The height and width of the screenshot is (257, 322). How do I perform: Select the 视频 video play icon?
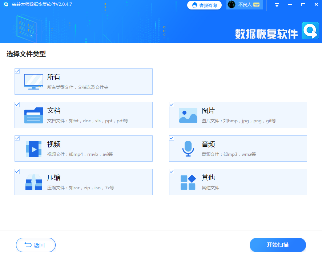(x=33, y=147)
